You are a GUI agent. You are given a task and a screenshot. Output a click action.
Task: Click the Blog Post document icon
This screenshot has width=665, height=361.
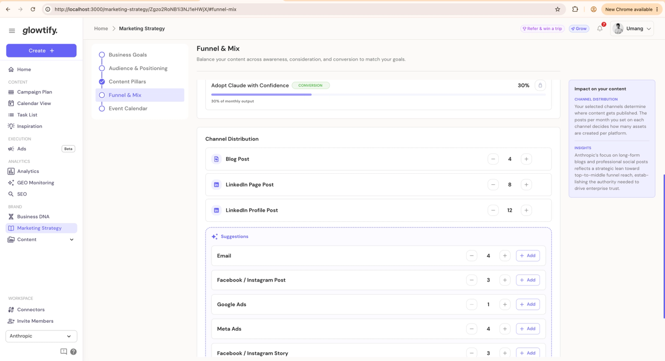point(216,159)
